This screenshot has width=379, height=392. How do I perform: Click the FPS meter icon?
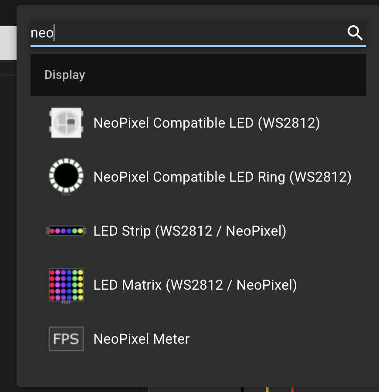coord(66,339)
